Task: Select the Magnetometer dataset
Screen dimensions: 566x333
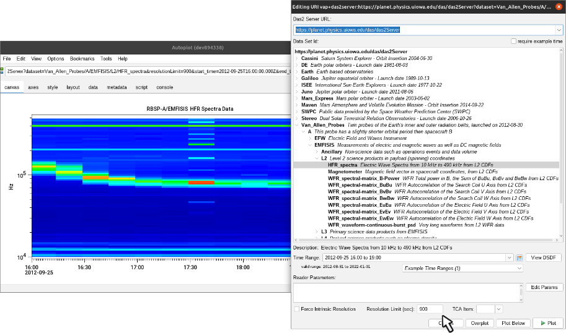Action: coord(345,171)
